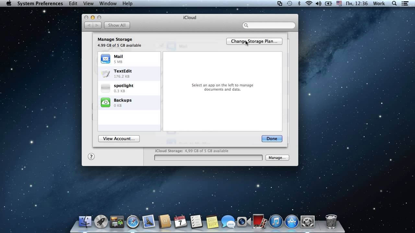Image resolution: width=415 pixels, height=233 pixels.
Task: Open the yellow Notes icon in Dock
Action: [212, 222]
